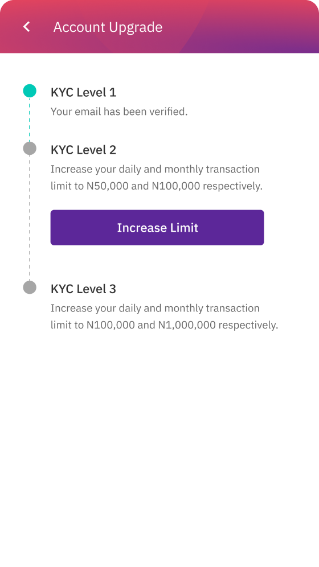Screen dimensions: 319x567
Task: Click the gradient header banner on the right
Action: 250,27
